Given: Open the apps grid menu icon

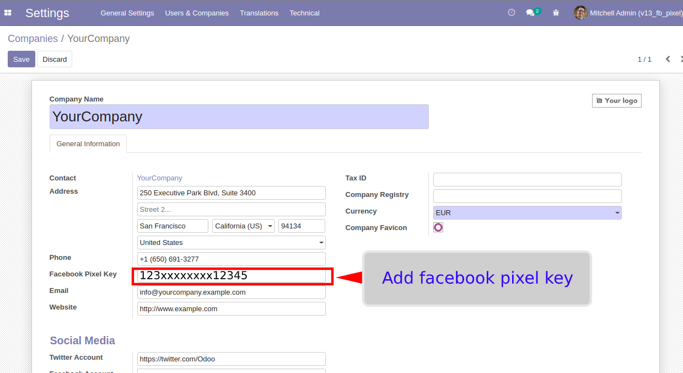Looking at the screenshot, I should [8, 13].
